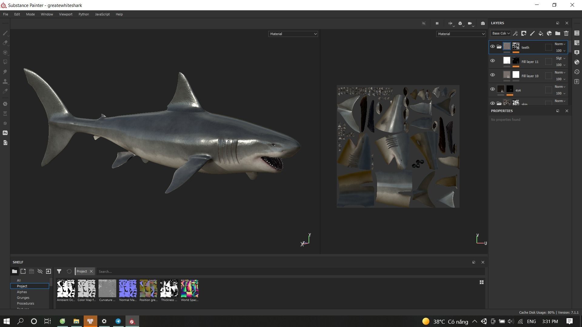
Task: Select the Eraser tool
Action: click(5, 43)
